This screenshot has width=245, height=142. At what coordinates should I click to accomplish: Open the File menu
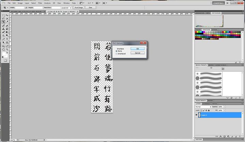click(x=9, y=3)
